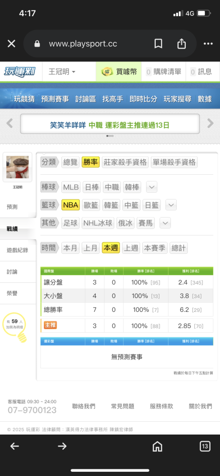Tap the browser bookmark icon
Screen dimensions: 220x476
[x=158, y=44]
